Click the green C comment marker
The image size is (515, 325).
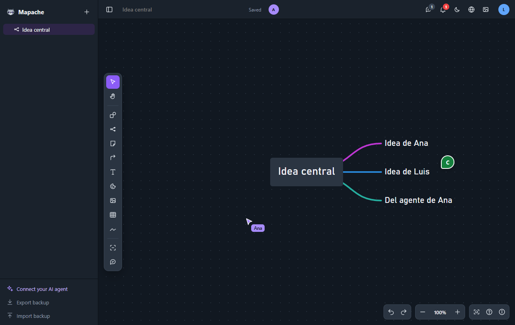(448, 162)
